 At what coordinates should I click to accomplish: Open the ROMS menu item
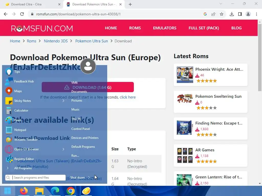tap(135, 28)
